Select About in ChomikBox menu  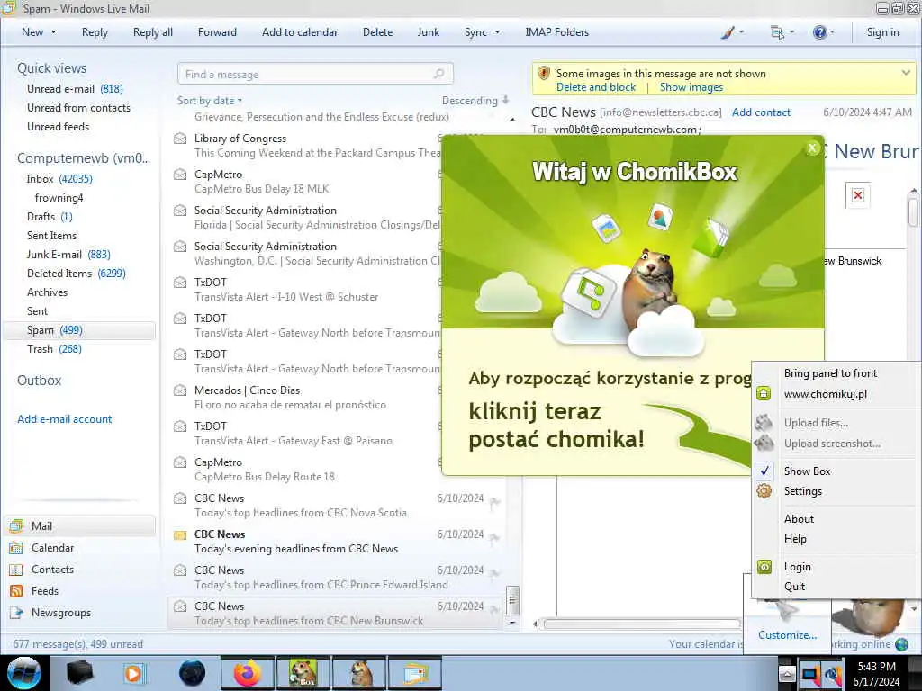tap(799, 519)
